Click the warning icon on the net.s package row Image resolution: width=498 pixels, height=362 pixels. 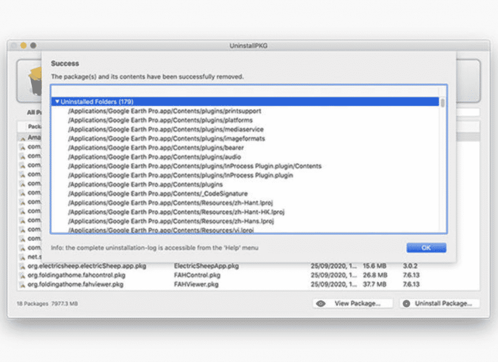22,257
